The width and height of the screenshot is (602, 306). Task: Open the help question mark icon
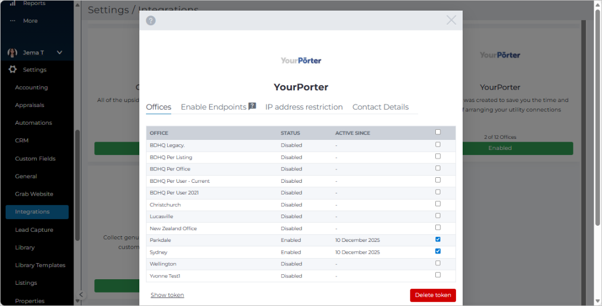[151, 21]
